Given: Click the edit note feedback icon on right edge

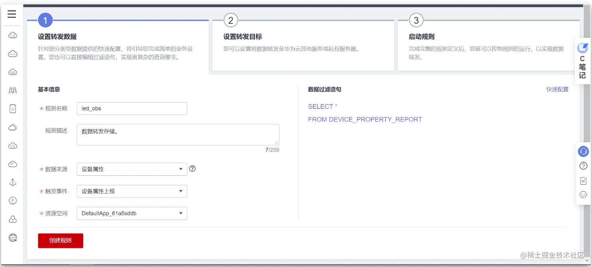Looking at the screenshot, I should pos(583,181).
